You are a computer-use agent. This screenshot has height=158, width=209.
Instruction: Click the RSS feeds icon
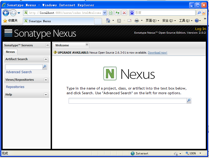(119, 21)
